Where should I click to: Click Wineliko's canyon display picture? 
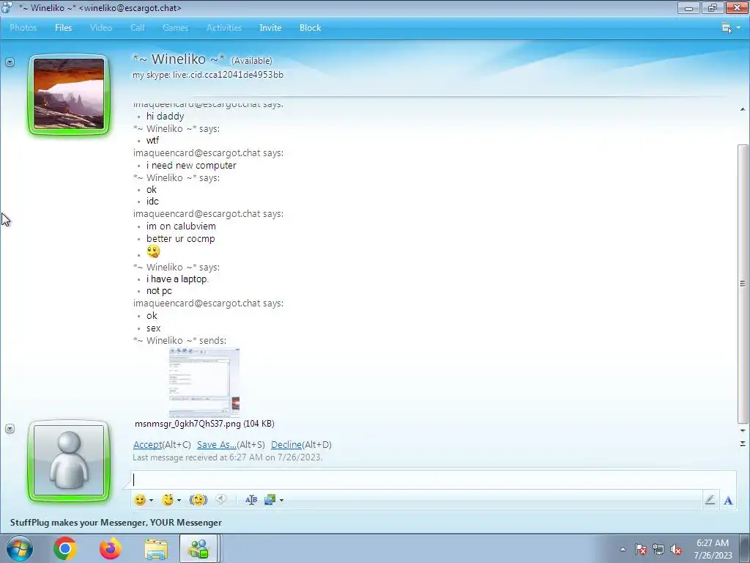click(x=69, y=94)
